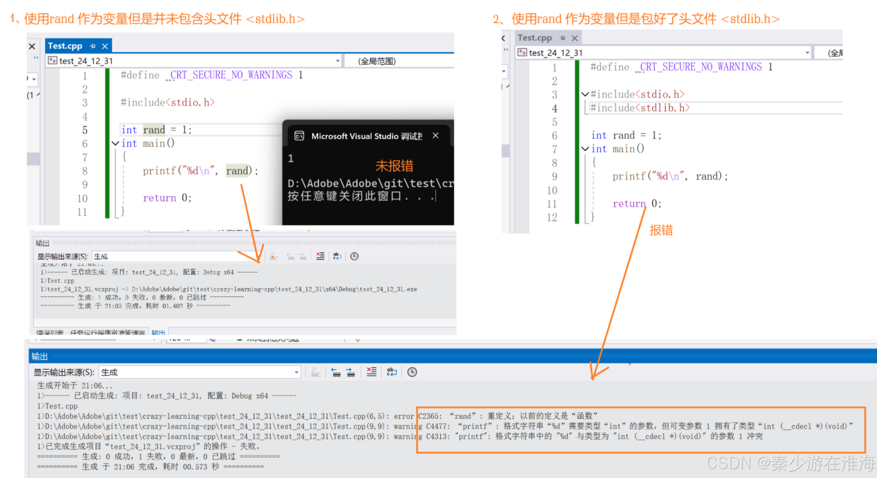The width and height of the screenshot is (877, 478).
Task: Collapse the #include block in right editor
Action: [x=585, y=94]
